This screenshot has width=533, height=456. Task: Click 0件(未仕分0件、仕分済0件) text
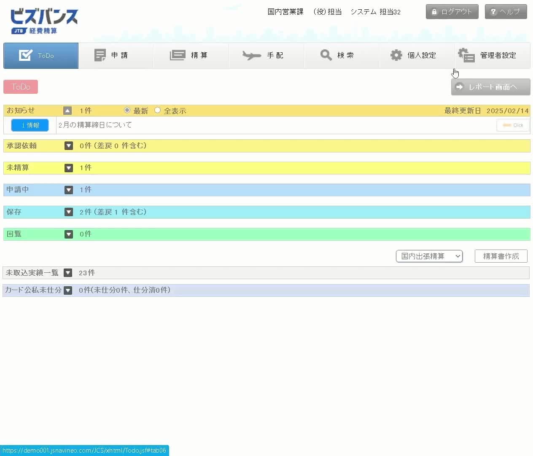click(x=125, y=290)
